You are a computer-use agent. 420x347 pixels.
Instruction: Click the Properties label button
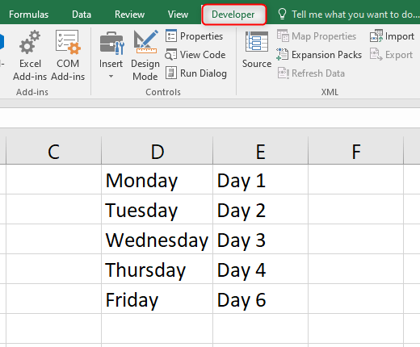[x=202, y=36]
